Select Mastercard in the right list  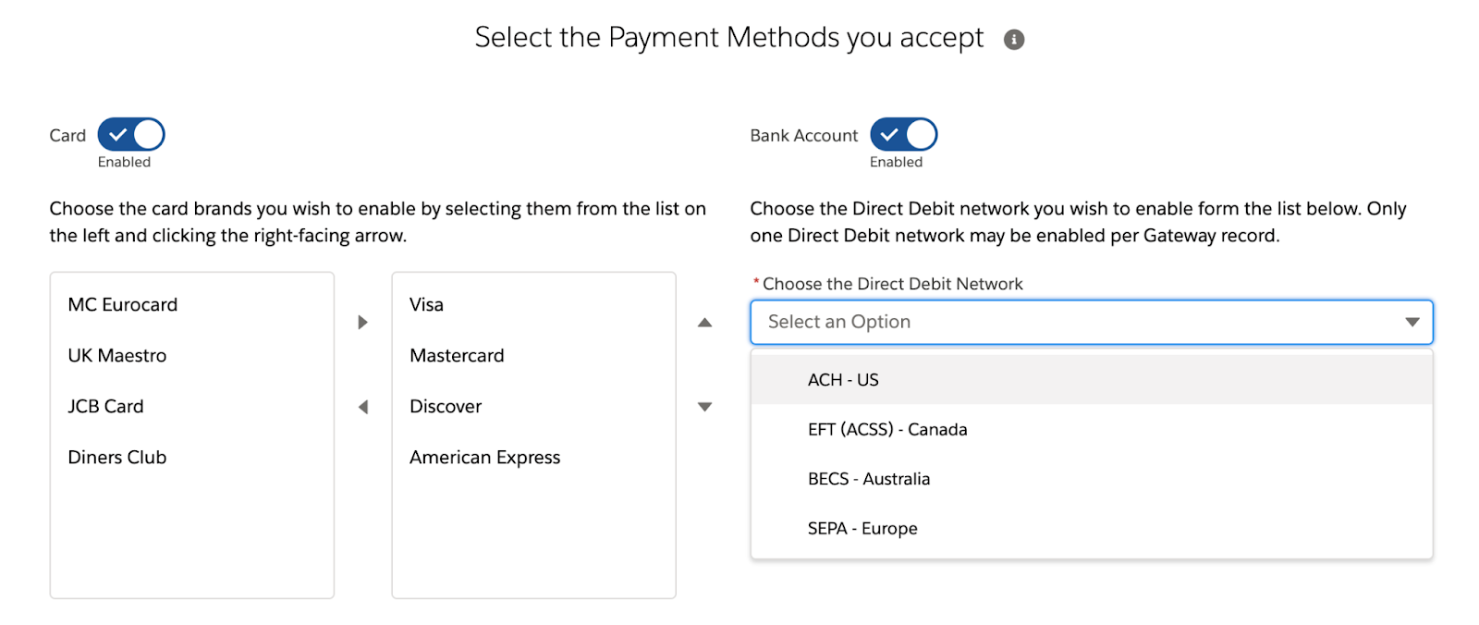[x=457, y=355]
